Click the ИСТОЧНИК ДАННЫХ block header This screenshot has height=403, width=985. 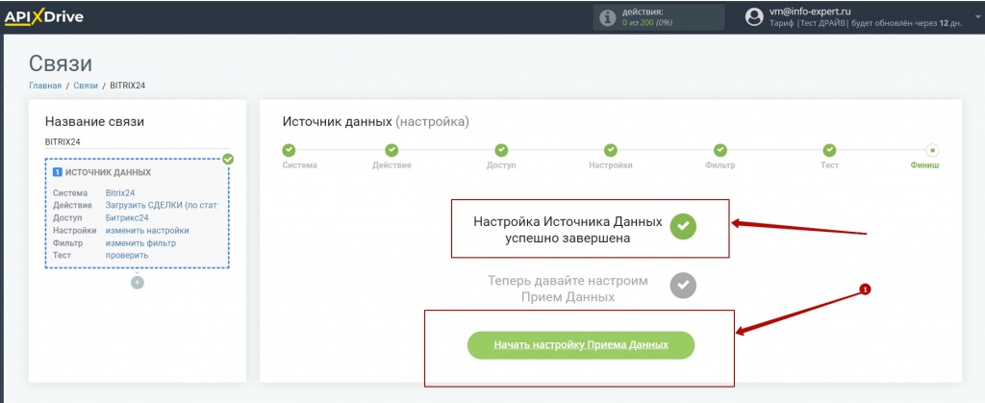(x=108, y=172)
